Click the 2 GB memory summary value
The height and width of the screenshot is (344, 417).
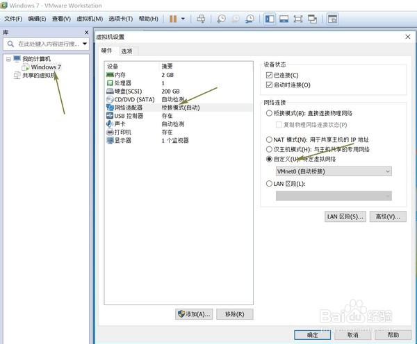click(x=167, y=75)
